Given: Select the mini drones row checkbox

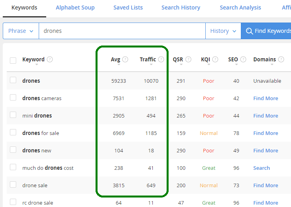Looking at the screenshot, I should tap(13, 115).
